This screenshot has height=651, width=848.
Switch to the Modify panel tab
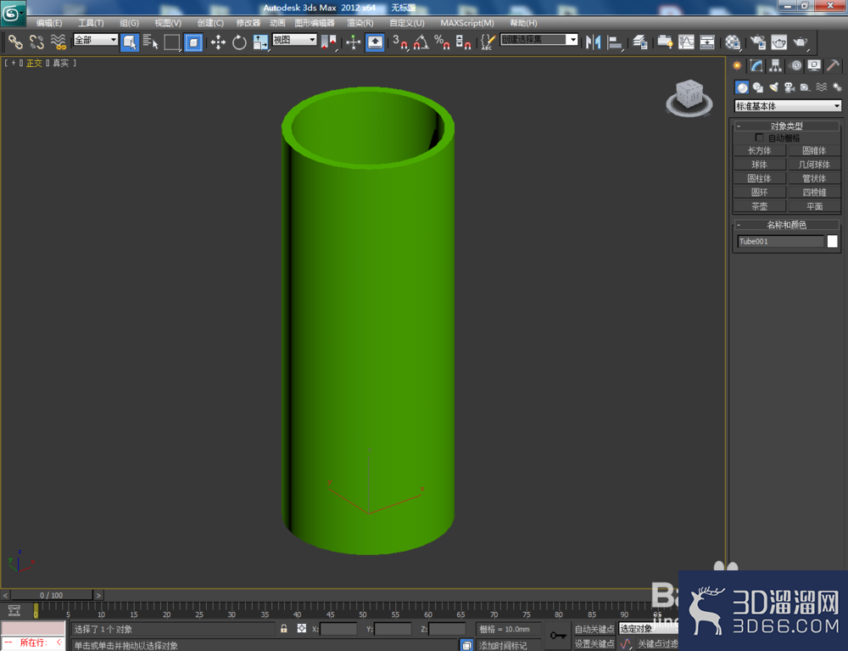756,66
